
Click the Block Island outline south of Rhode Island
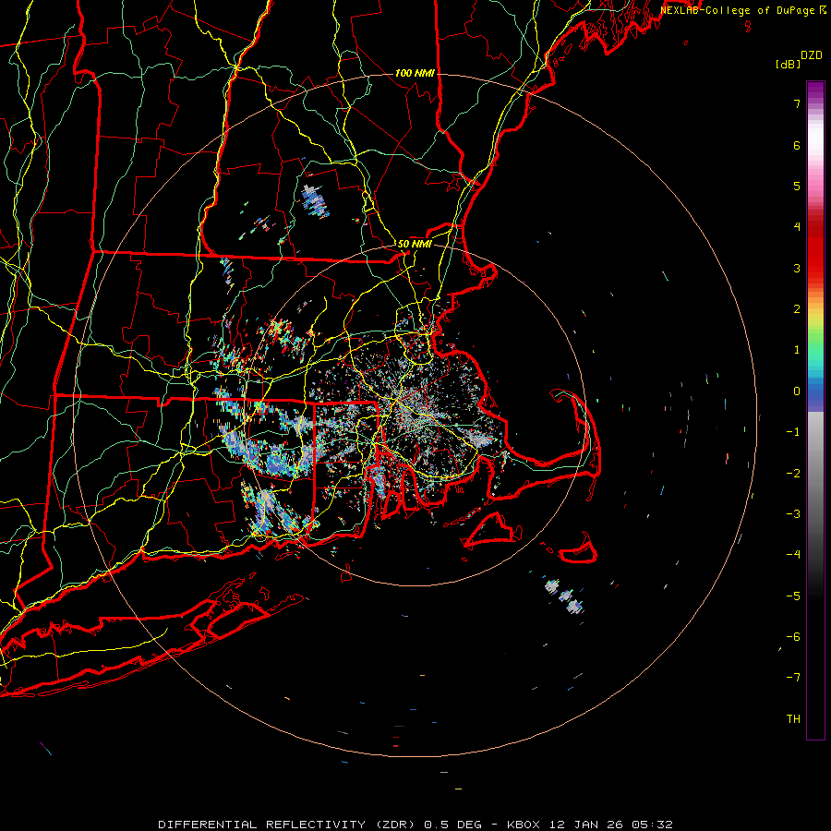347,573
